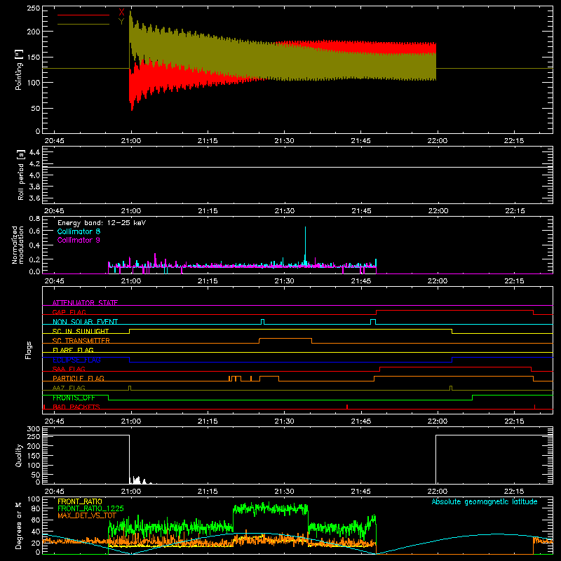
Task: Click 21:30 time label under Quality plot
Action: point(285,492)
